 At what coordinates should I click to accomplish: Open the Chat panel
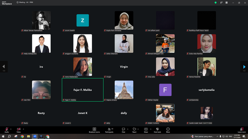click(x=123, y=130)
